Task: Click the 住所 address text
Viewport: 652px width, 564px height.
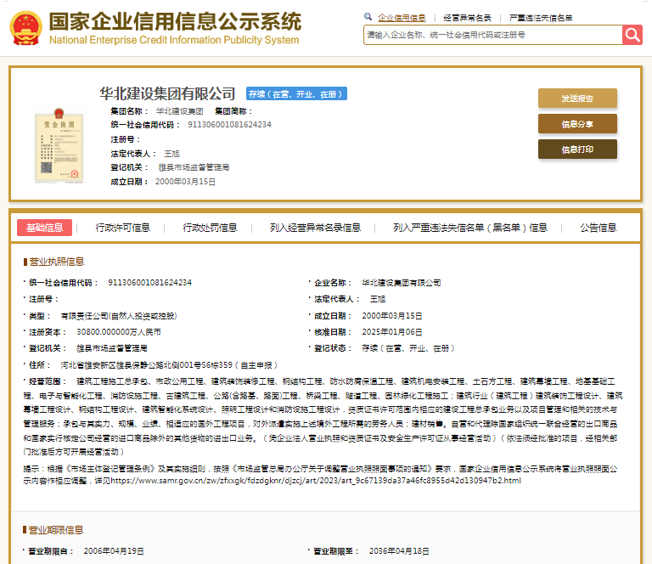Action: coord(169,365)
